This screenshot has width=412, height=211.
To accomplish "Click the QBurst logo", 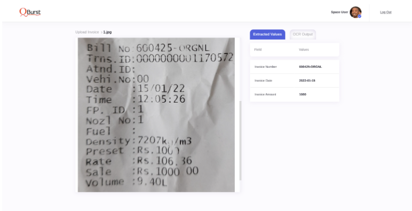I will (30, 12).
